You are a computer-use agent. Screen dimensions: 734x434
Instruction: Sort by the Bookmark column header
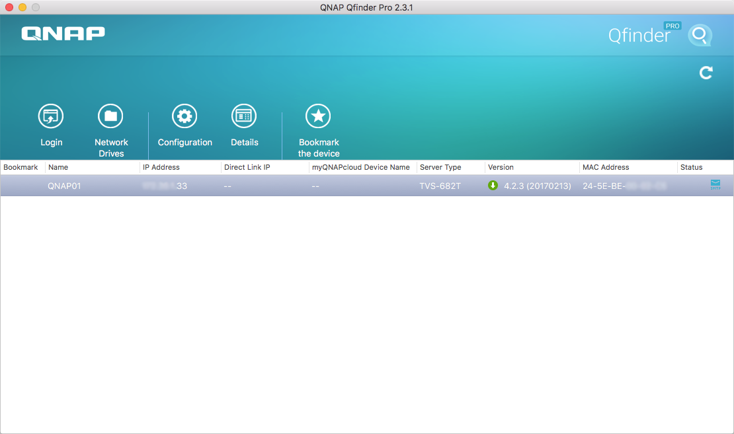pyautogui.click(x=20, y=167)
